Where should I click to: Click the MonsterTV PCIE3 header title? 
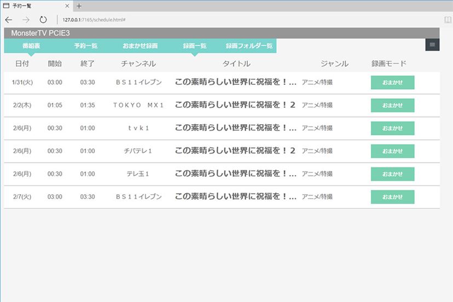[40, 33]
